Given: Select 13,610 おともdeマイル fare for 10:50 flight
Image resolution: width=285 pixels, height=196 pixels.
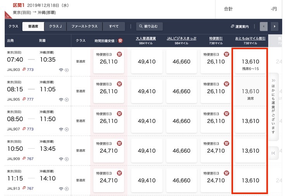Looking at the screenshot, I should click(250, 151).
